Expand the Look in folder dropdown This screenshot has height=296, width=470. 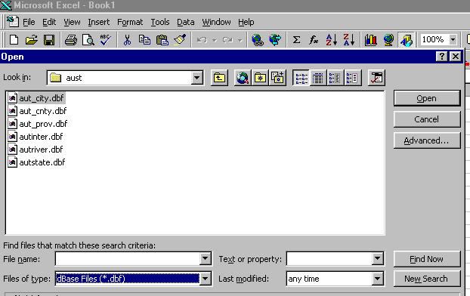click(196, 78)
